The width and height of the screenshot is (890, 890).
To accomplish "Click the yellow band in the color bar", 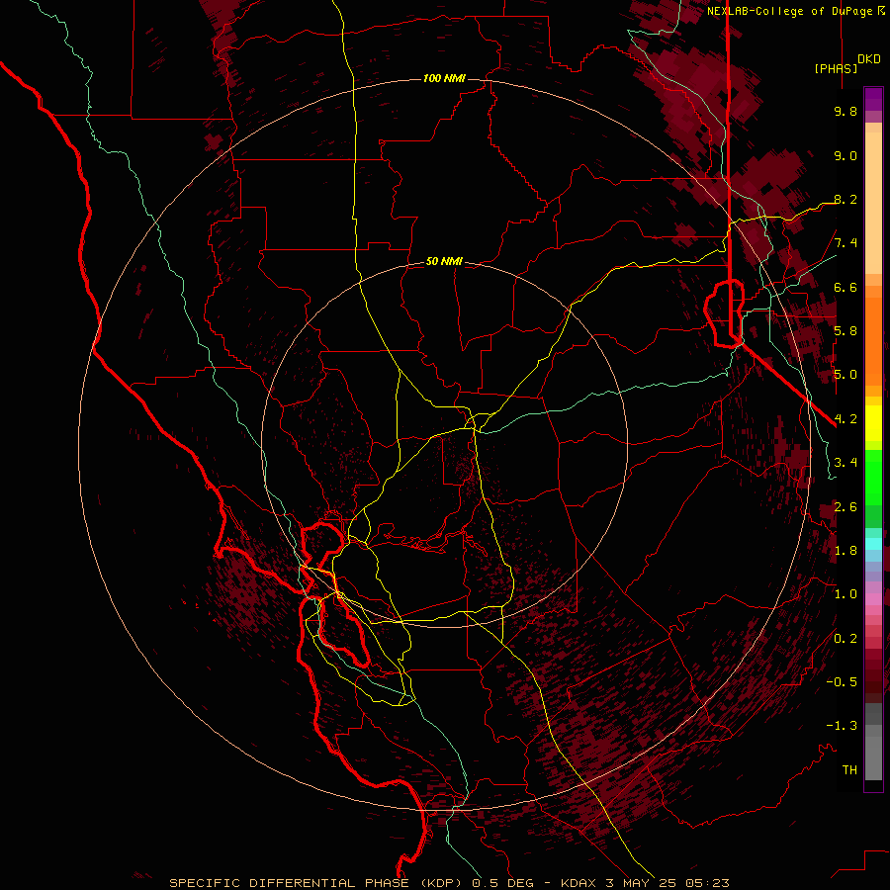I will coord(873,423).
